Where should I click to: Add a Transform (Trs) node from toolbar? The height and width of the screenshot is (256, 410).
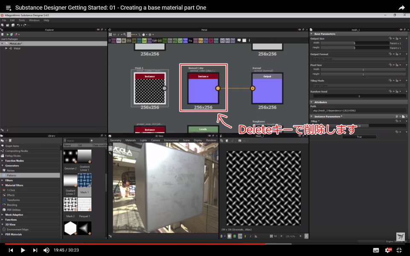206,41
